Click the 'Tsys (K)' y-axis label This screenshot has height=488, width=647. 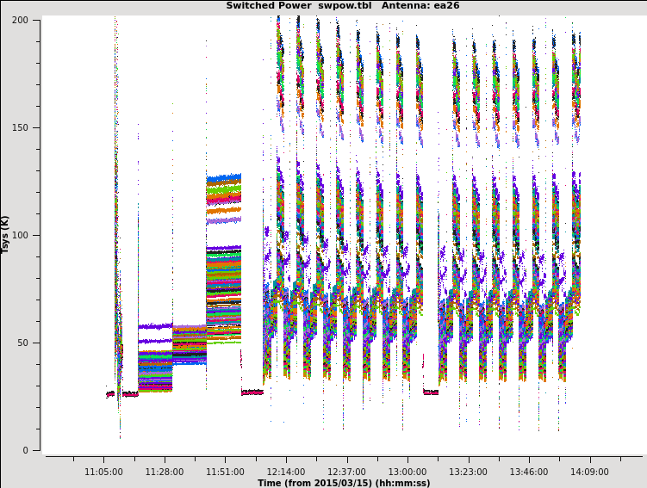[6, 234]
